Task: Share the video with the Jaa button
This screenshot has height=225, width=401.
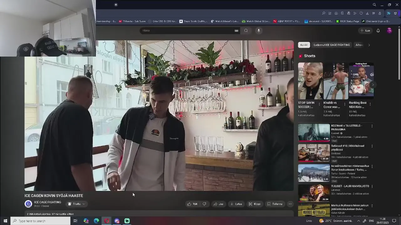Action: point(218,204)
